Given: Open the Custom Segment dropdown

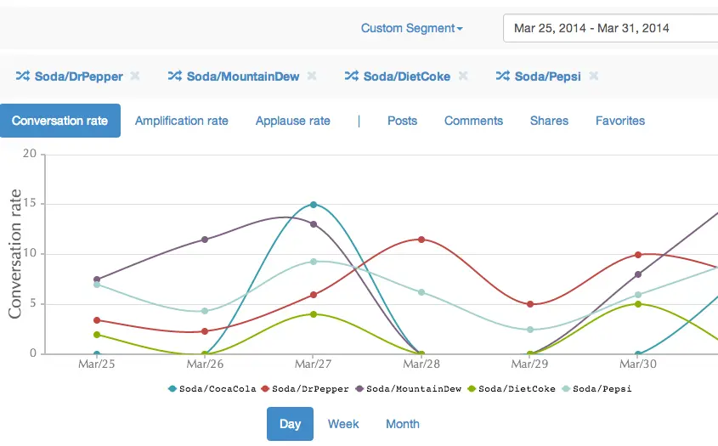Looking at the screenshot, I should 412,28.
